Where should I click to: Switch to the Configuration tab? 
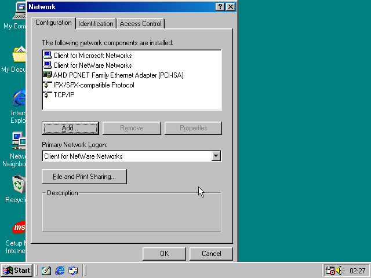(53, 23)
